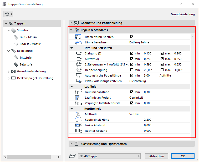Click right arrow of tree scrollbar

[x=59, y=157]
